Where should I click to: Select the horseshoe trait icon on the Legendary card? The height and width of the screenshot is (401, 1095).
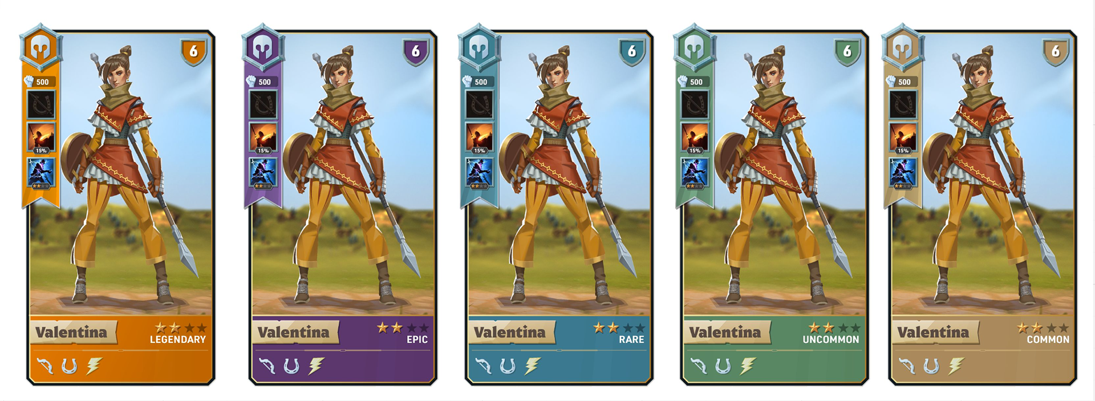pyautogui.click(x=69, y=366)
